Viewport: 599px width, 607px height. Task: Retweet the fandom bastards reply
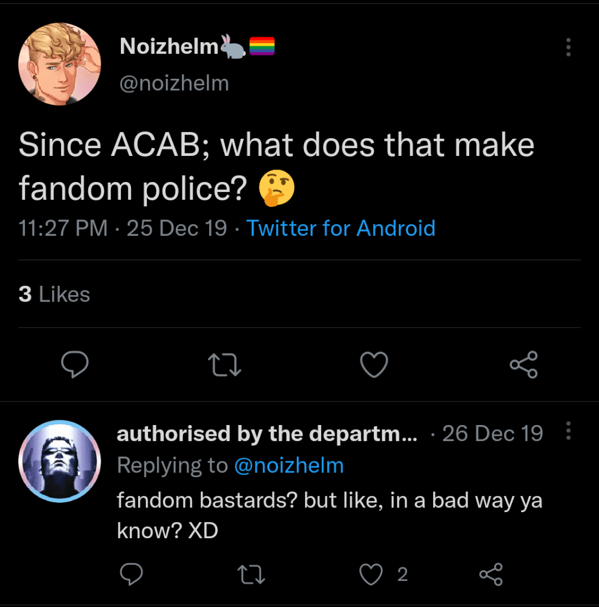[251, 574]
